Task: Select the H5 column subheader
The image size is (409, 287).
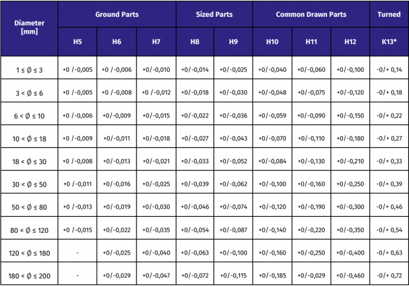Action: click(78, 42)
